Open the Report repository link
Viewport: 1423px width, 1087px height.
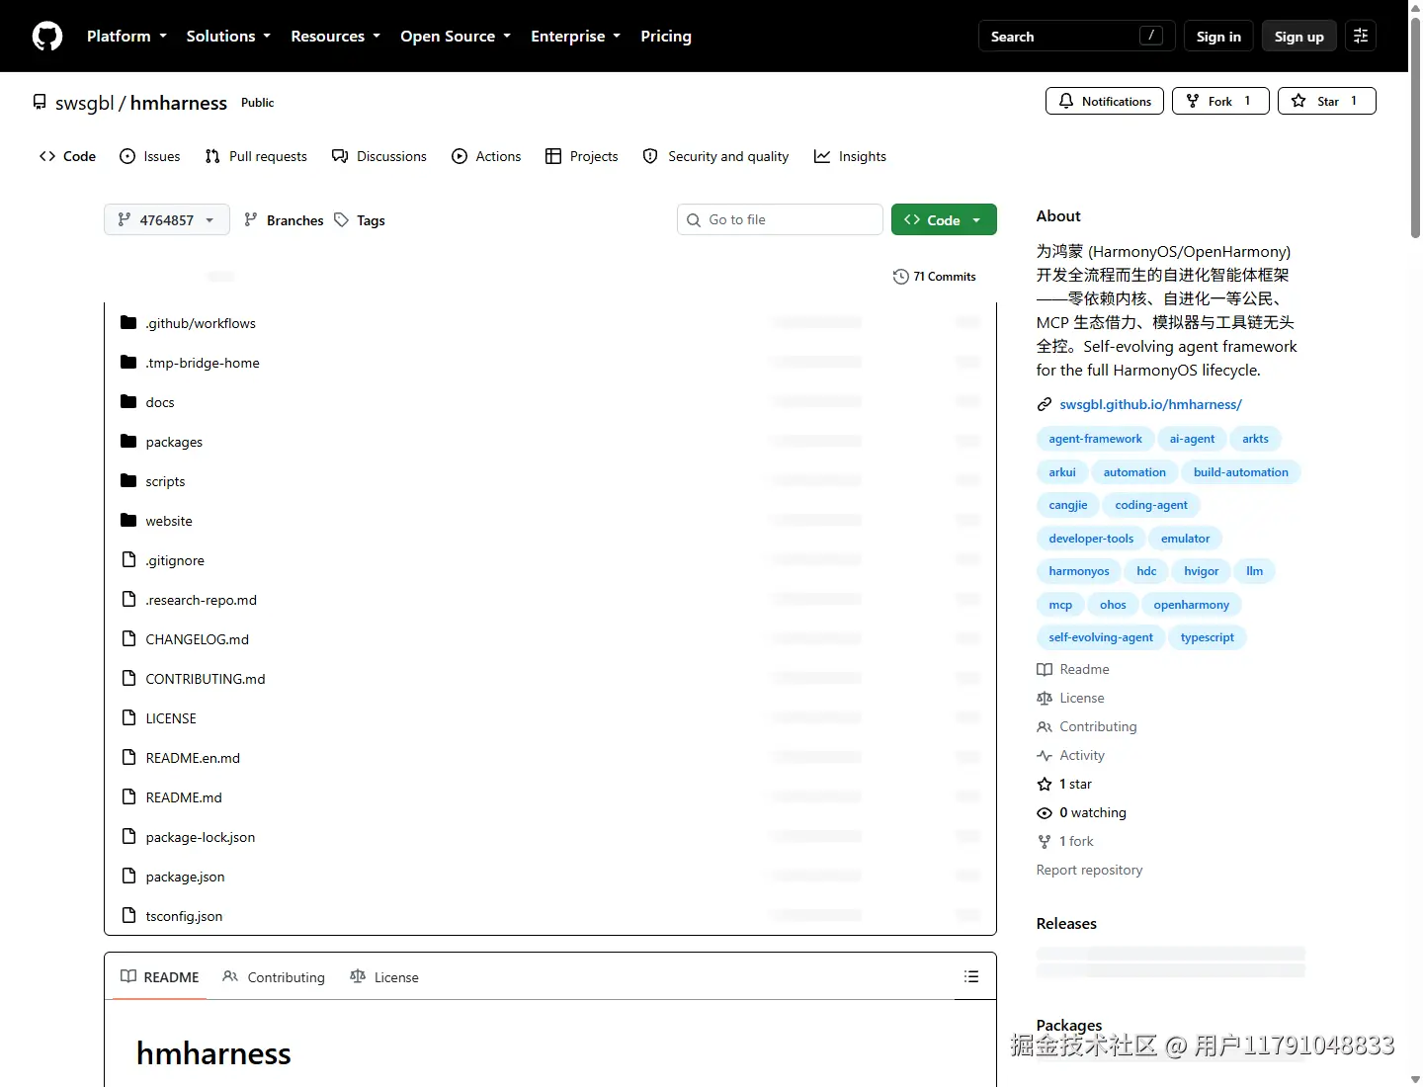(1089, 870)
